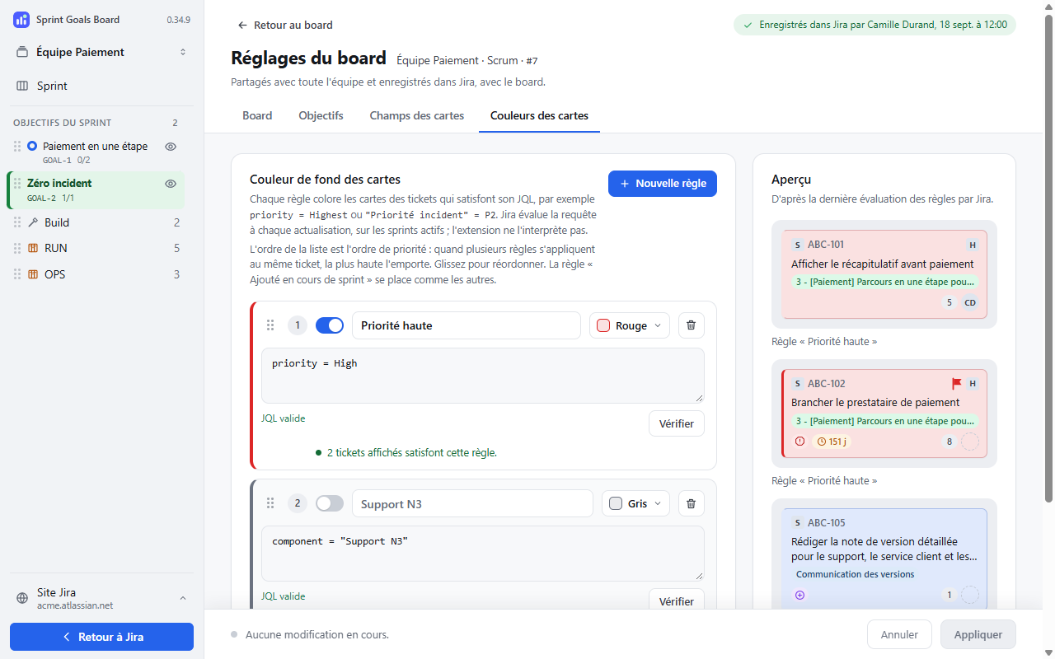
Task: Click the Retour à Jira button
Action: click(x=102, y=637)
